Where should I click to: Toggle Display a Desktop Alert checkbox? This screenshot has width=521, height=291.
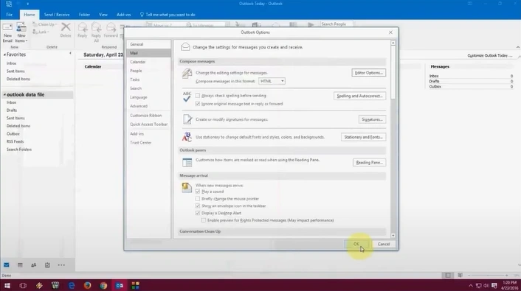click(x=198, y=213)
